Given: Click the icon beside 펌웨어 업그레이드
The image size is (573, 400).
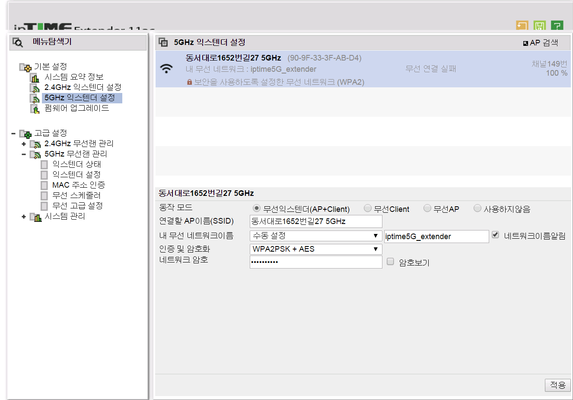Looking at the screenshot, I should (x=35, y=109).
